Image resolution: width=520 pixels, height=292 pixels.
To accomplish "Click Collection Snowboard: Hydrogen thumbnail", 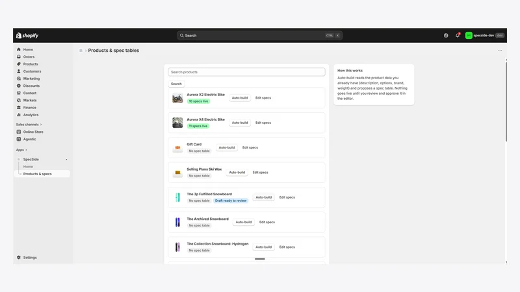I will point(177,247).
